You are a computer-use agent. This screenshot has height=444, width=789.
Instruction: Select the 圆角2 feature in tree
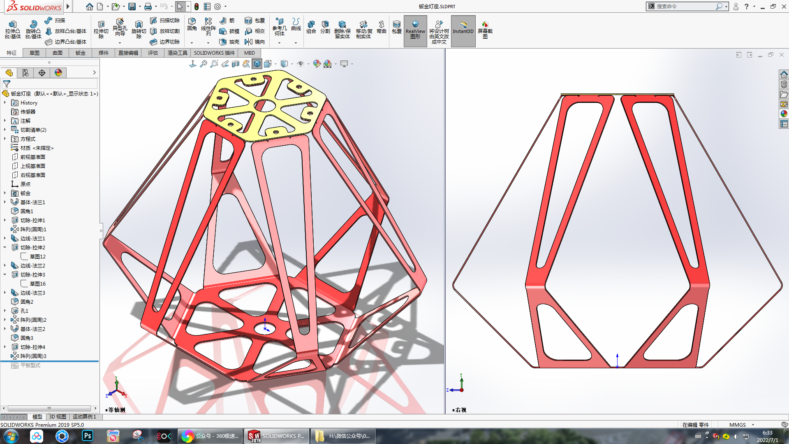(x=22, y=302)
